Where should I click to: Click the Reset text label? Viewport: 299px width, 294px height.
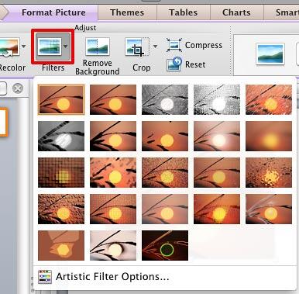tap(195, 64)
